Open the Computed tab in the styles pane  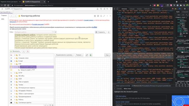(x=185, y=12)
